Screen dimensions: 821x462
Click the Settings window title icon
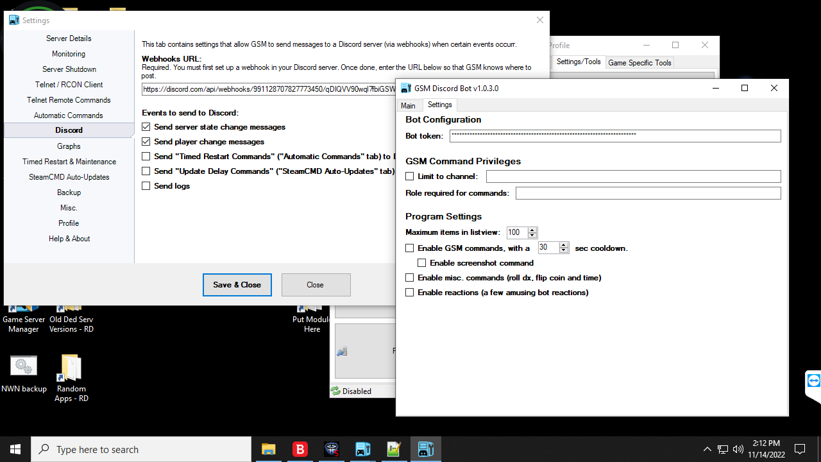(14, 21)
